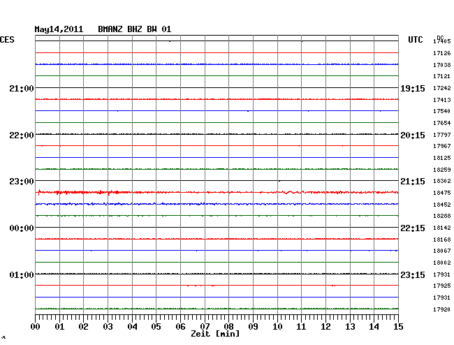
Task: Click the date label May14,2011
Action: pyautogui.click(x=59, y=29)
